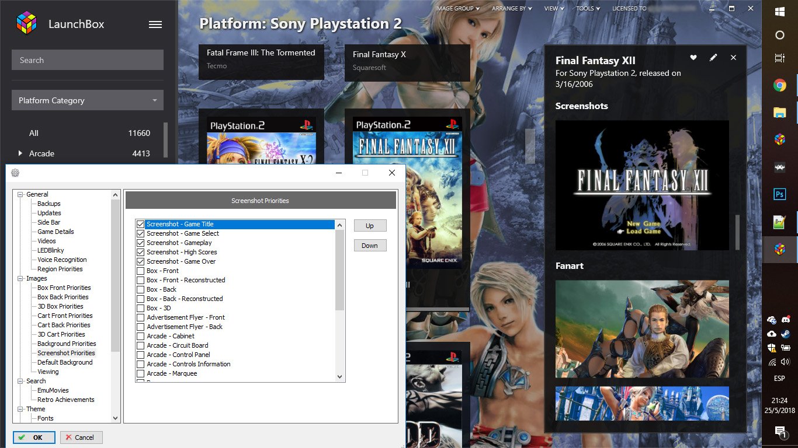Check the Box - Front checkbox

(x=140, y=271)
